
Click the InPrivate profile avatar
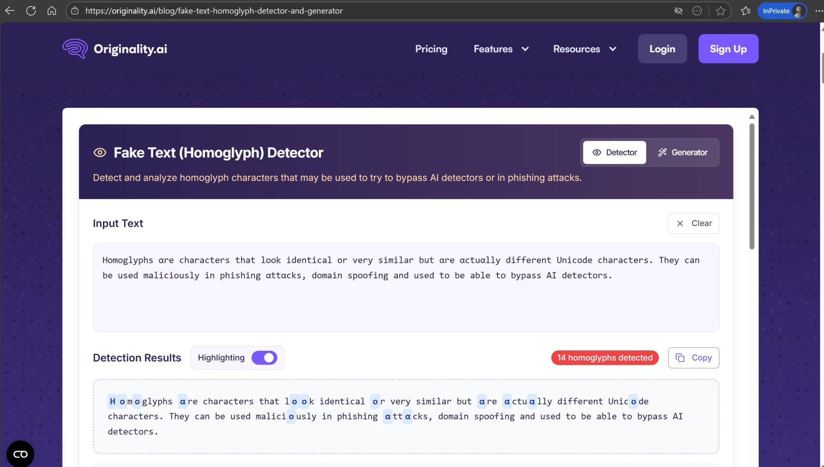798,10
